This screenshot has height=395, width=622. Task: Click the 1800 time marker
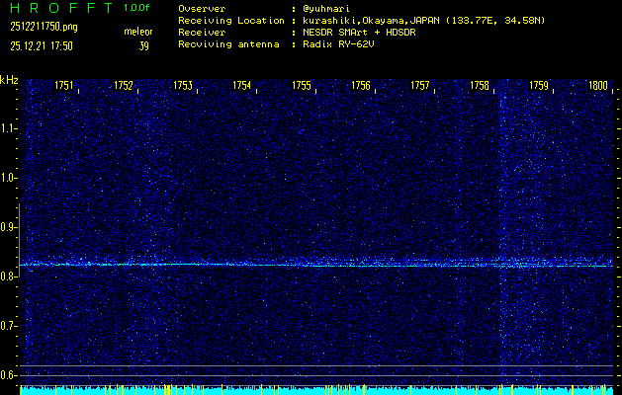point(597,86)
